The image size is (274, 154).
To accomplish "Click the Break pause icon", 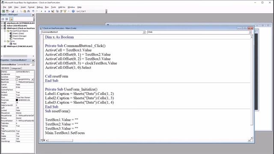I will 45,11.
